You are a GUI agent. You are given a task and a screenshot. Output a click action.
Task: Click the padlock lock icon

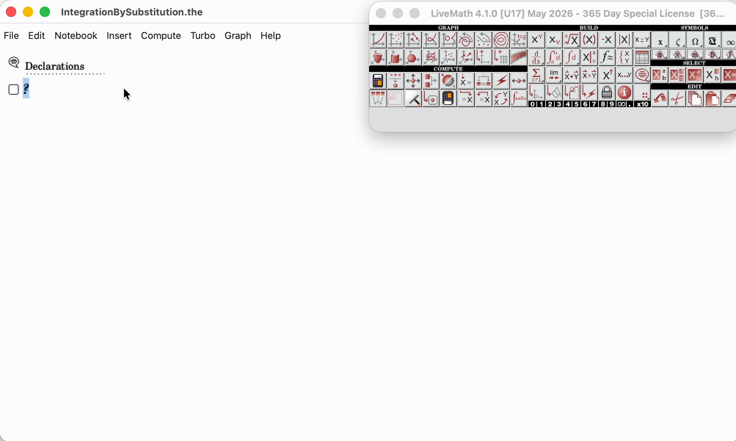coord(607,92)
